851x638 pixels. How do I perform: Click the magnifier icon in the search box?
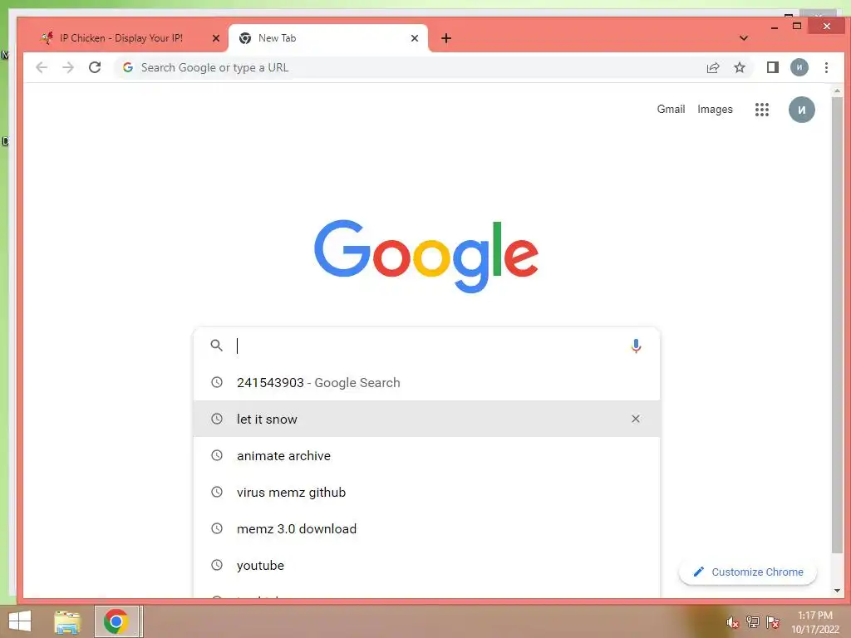coord(217,346)
